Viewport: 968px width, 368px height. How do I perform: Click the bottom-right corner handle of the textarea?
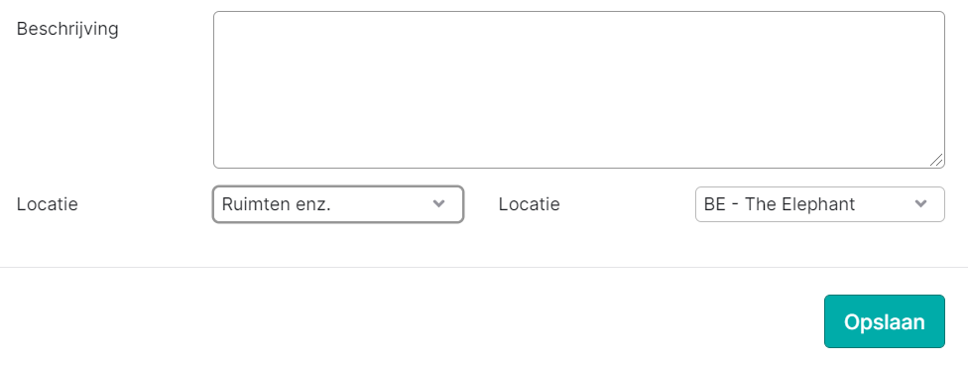click(936, 160)
